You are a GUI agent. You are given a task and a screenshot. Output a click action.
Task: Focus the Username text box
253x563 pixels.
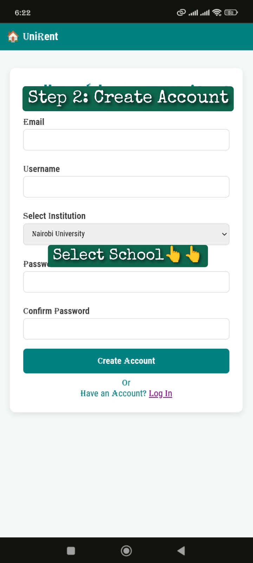(126, 187)
